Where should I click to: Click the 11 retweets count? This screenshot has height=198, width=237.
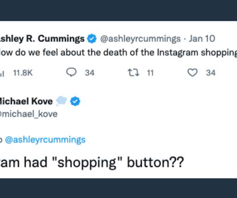coord(150,73)
